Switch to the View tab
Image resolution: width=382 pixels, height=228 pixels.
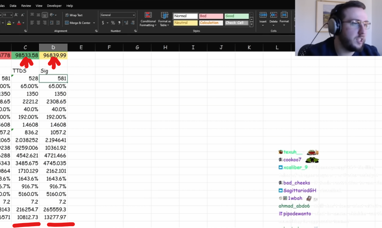point(39,6)
